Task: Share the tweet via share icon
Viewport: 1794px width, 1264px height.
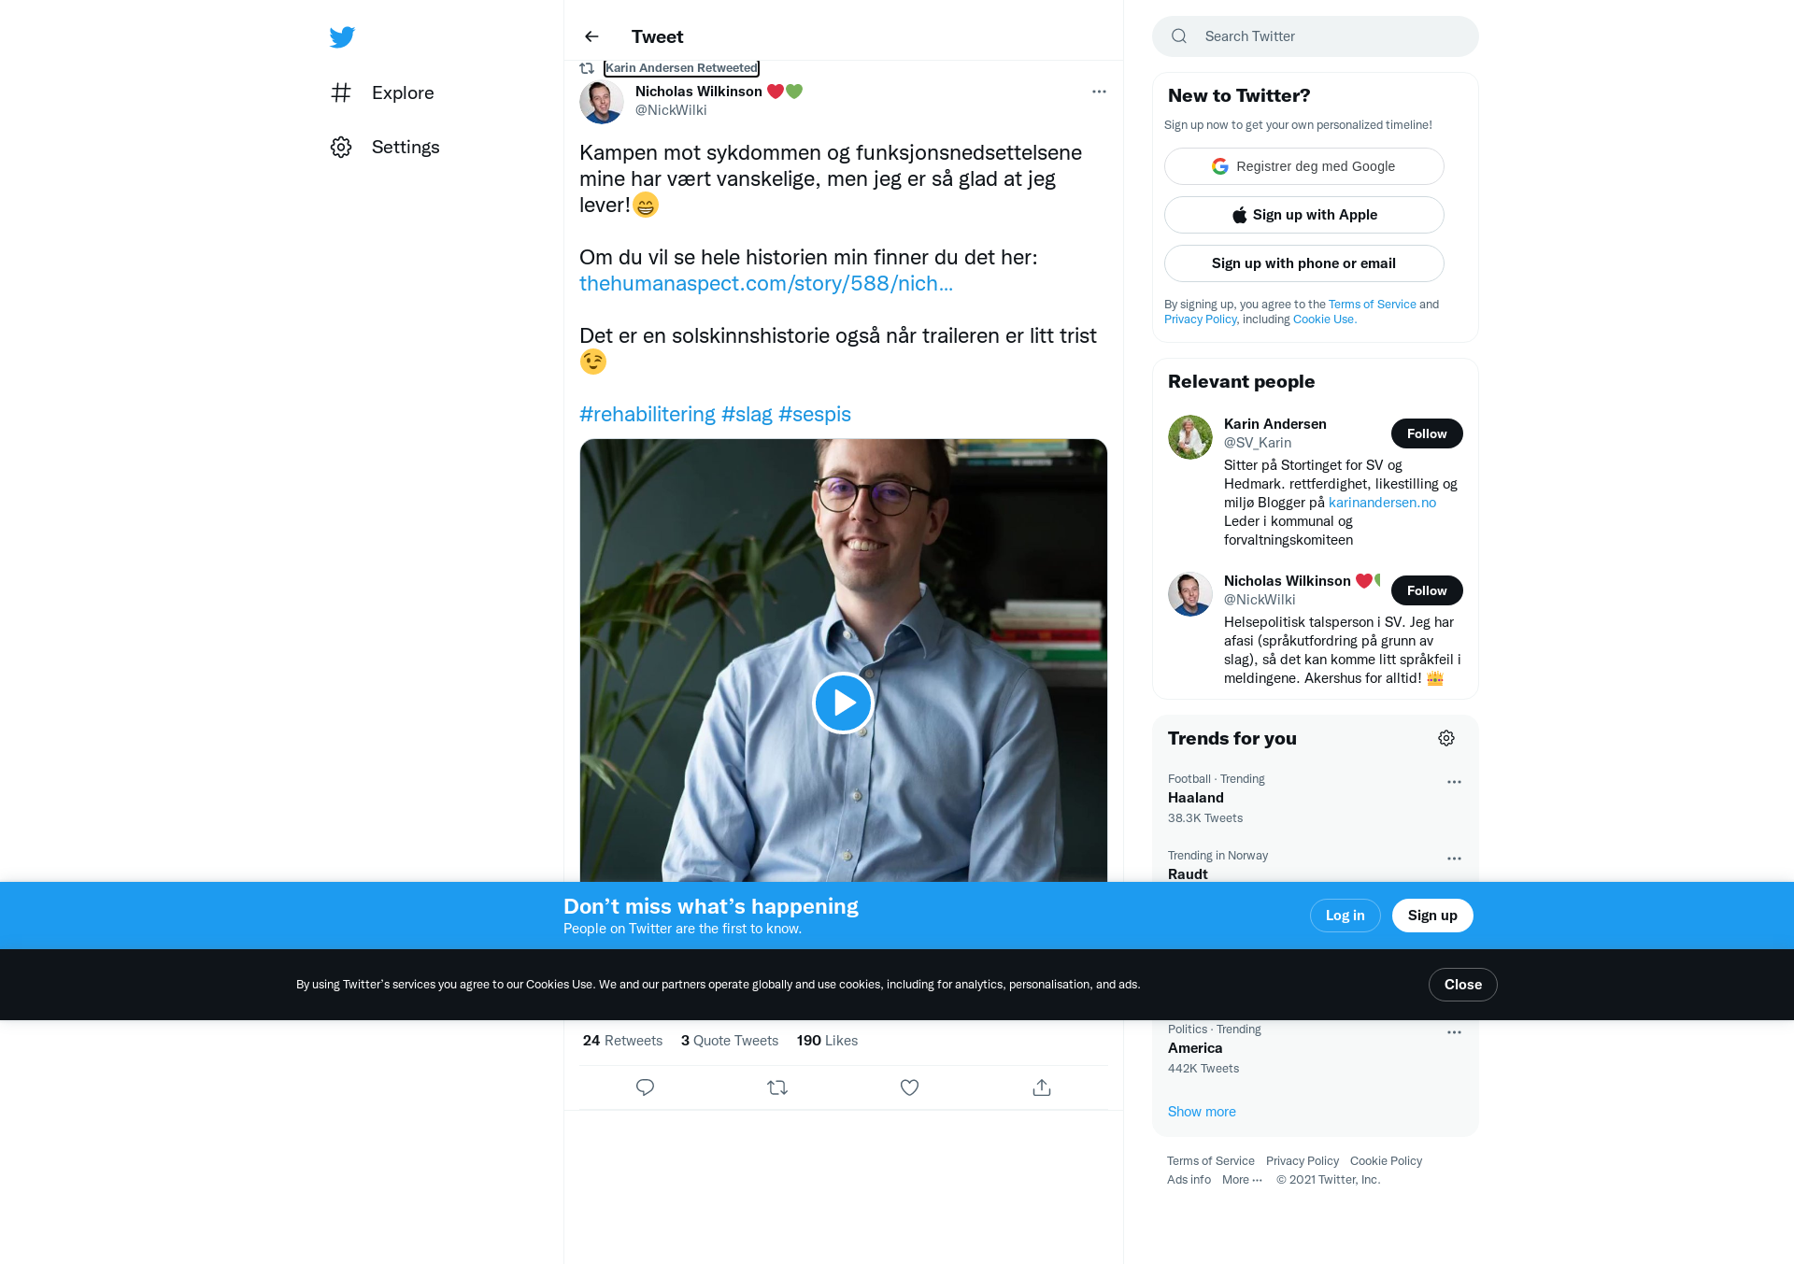Action: pos(1042,1087)
